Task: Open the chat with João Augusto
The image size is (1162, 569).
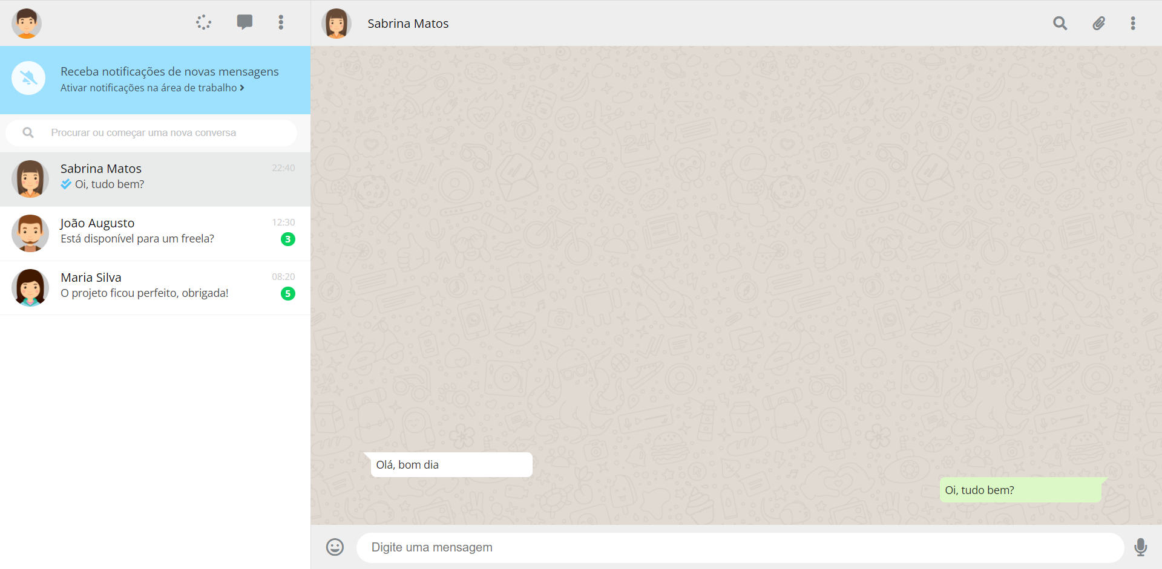Action: click(155, 233)
